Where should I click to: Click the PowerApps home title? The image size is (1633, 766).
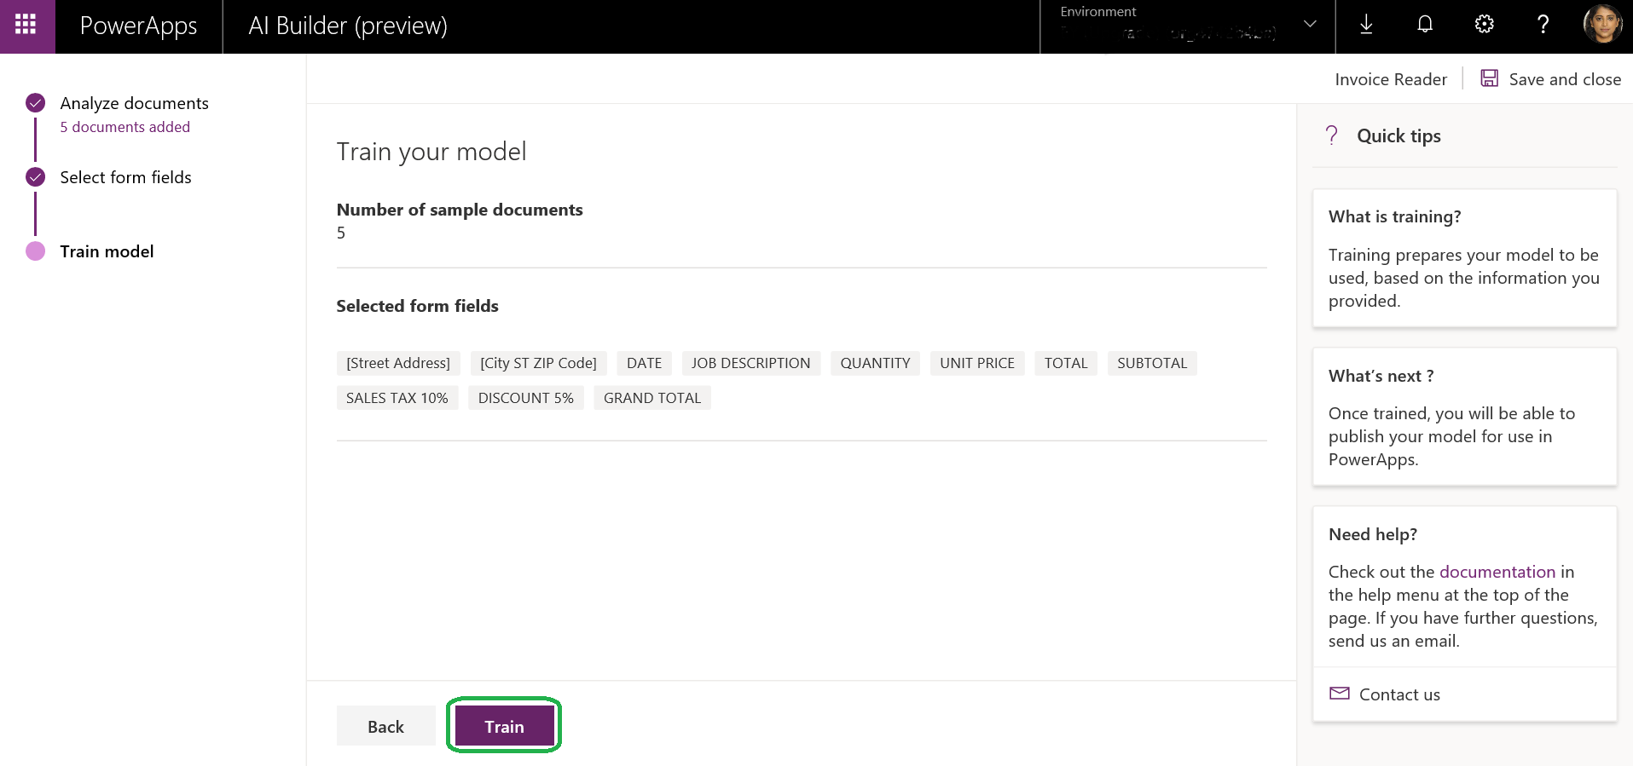[x=138, y=26]
